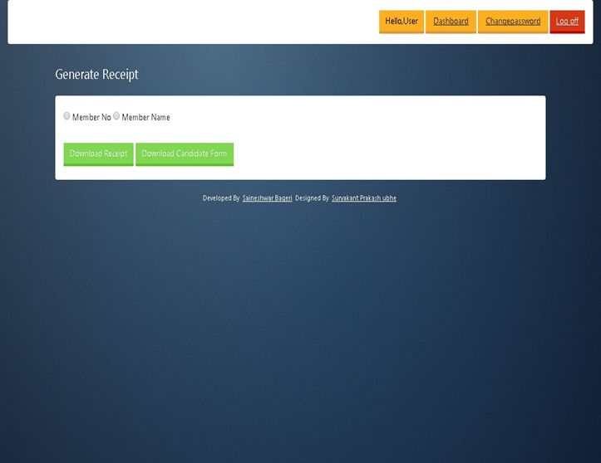The height and width of the screenshot is (463, 601).
Task: Select the Member Name radio button
Action: coord(116,116)
